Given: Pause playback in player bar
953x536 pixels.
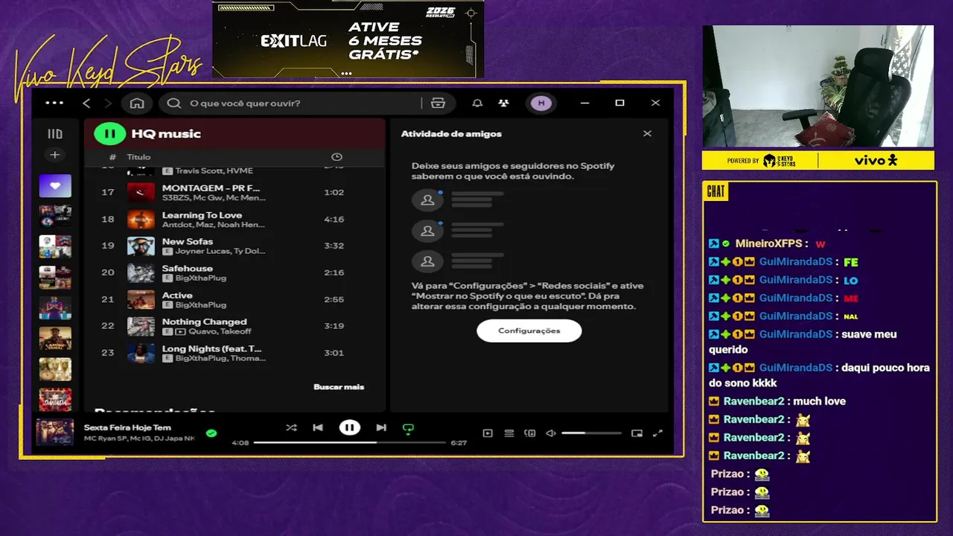Looking at the screenshot, I should (349, 427).
